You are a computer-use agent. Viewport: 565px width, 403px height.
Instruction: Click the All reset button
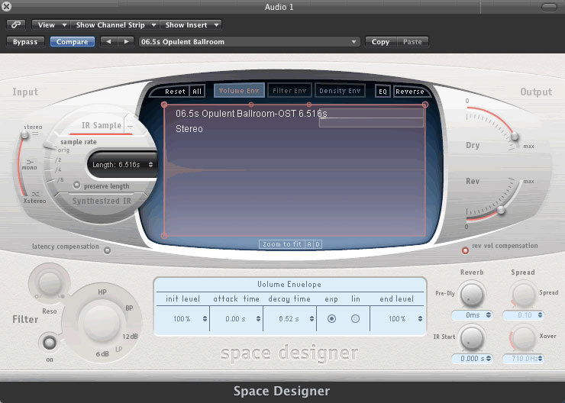coord(197,92)
